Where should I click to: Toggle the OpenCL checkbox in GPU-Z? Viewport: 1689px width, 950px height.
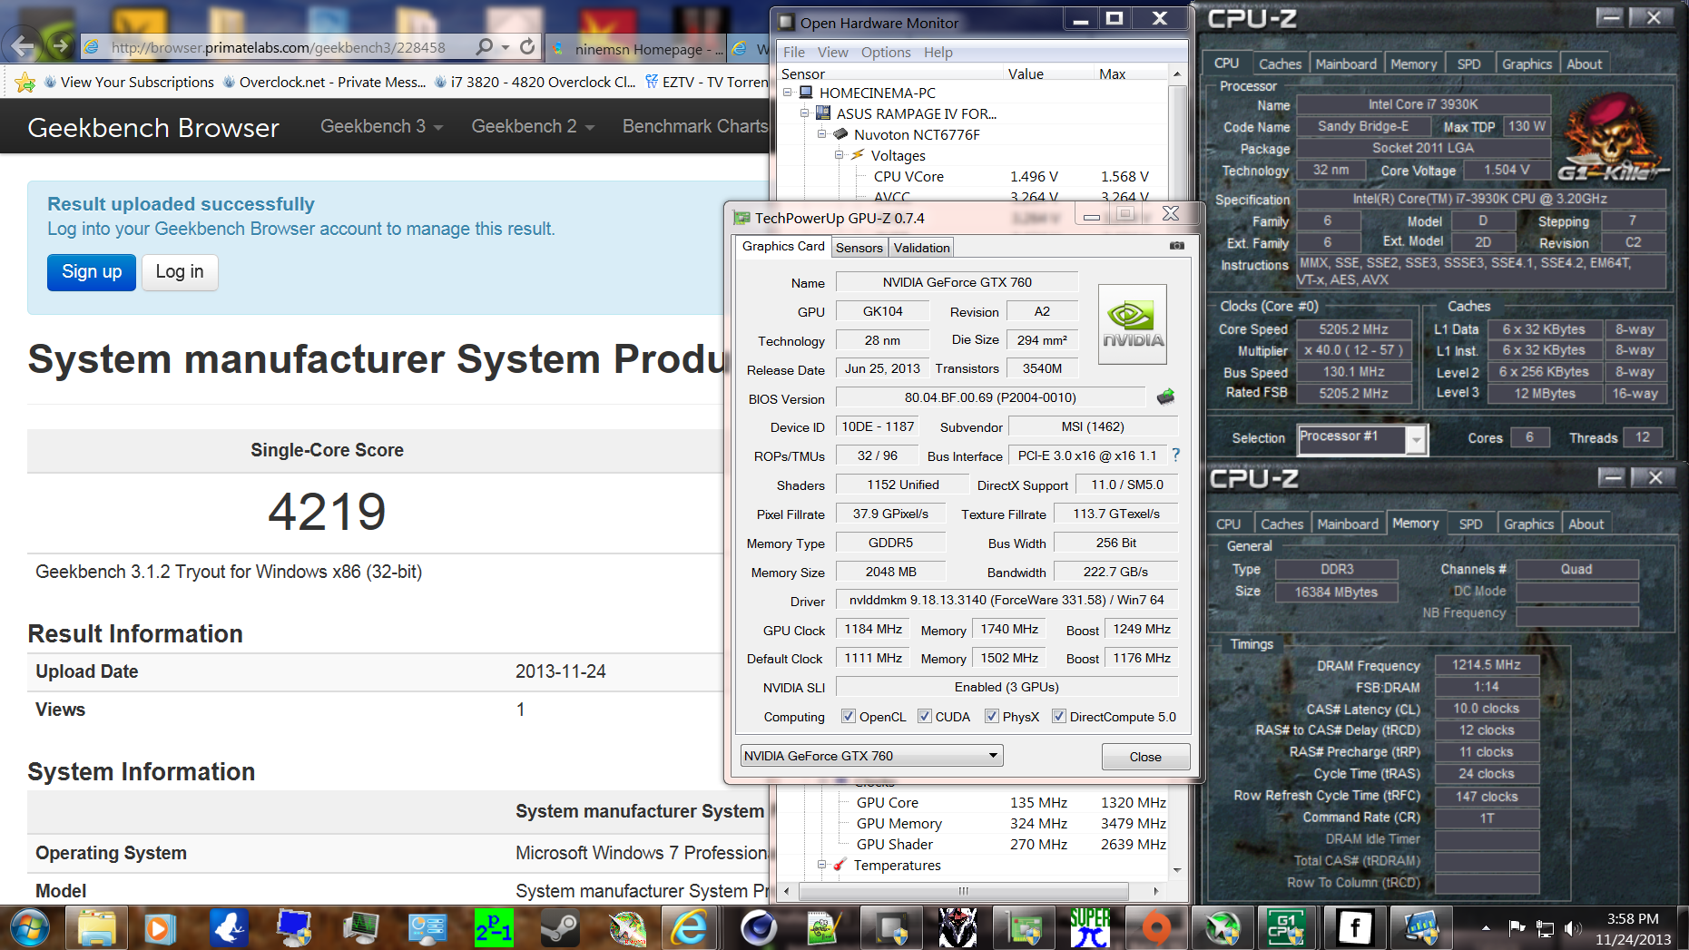[849, 717]
